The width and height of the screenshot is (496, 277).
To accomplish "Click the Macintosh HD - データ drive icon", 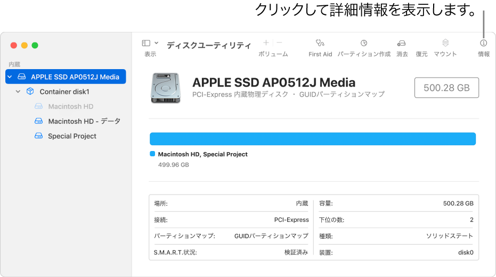I will (x=38, y=121).
